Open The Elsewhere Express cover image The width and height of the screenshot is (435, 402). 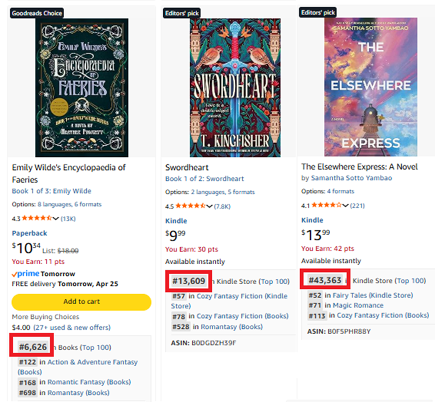363,87
